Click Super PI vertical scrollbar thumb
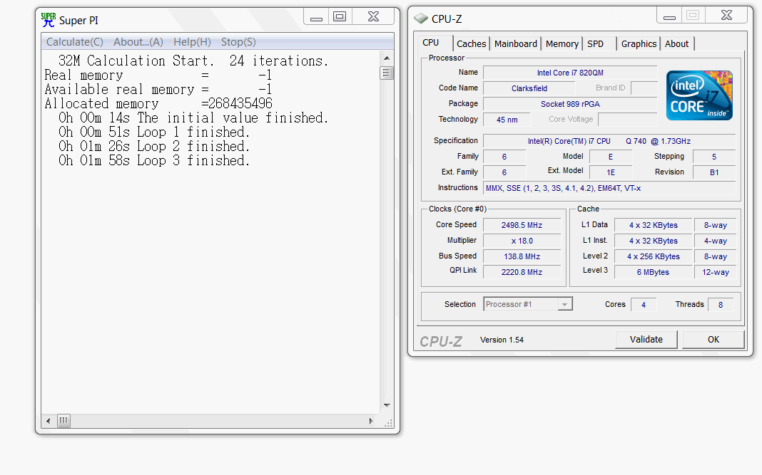 tap(386, 73)
